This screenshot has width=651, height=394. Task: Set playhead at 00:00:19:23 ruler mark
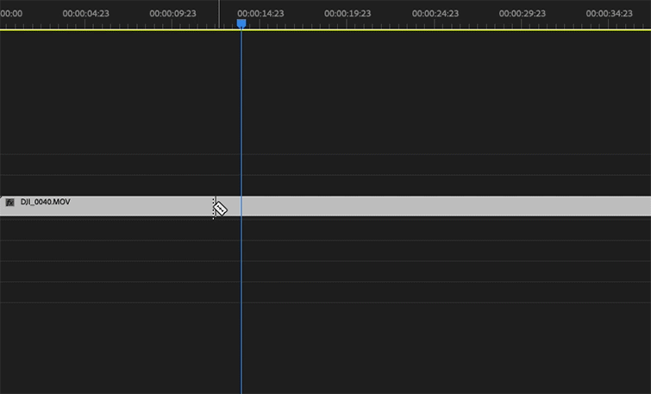[x=347, y=14]
